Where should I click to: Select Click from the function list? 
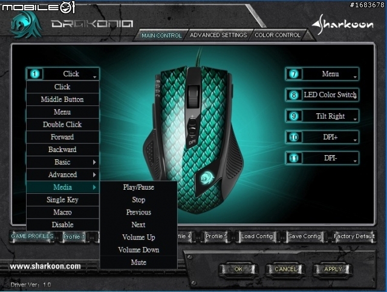point(63,87)
